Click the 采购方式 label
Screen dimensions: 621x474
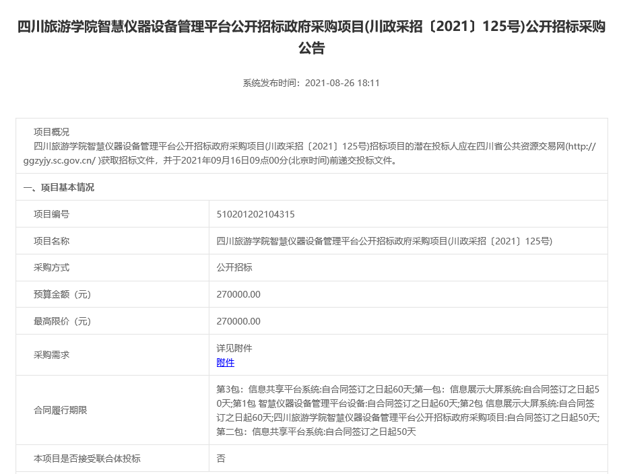click(51, 268)
